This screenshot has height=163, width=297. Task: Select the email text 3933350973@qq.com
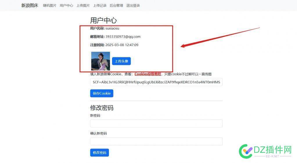[123, 37]
